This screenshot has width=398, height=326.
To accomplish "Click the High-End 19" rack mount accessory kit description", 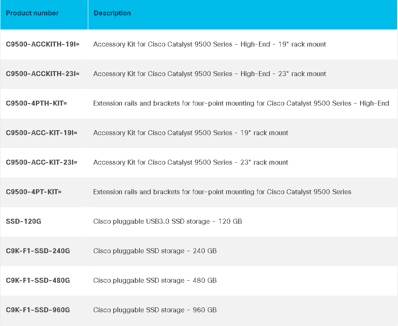I will click(210, 44).
